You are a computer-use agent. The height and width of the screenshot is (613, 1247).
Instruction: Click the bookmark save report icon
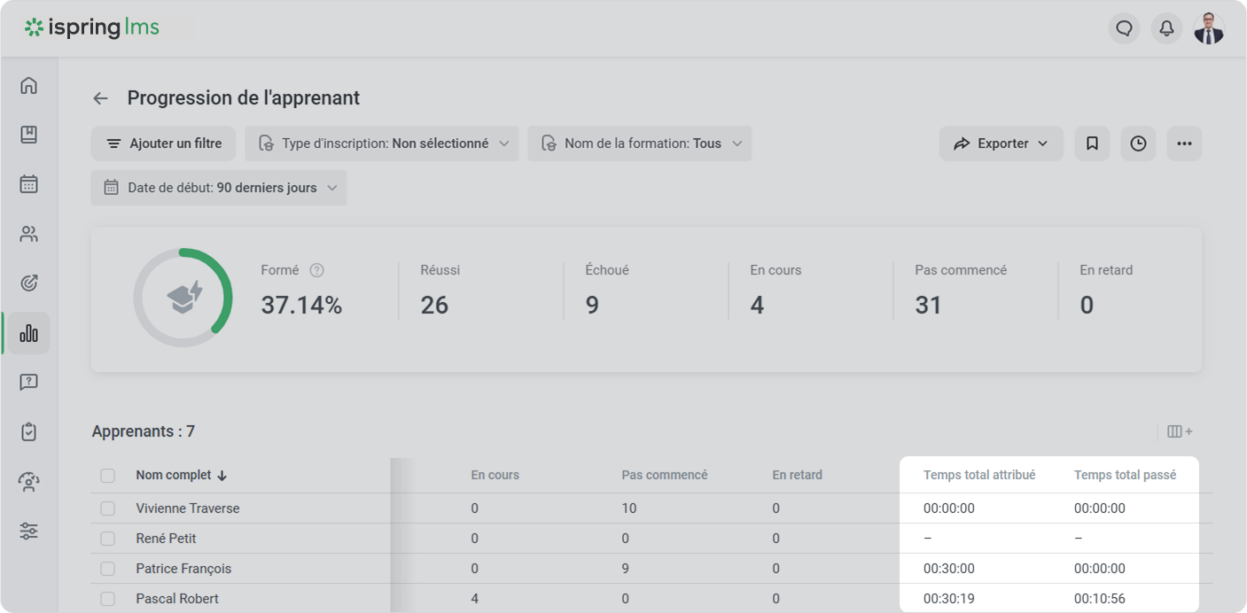pos(1092,144)
